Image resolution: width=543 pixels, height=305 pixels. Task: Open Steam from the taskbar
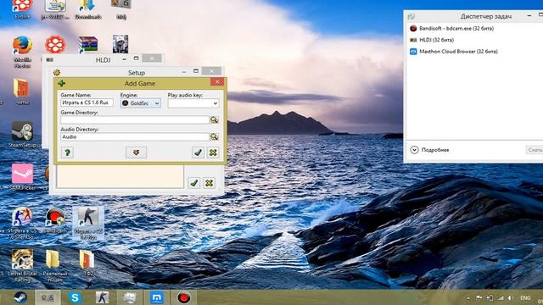[x=20, y=297]
